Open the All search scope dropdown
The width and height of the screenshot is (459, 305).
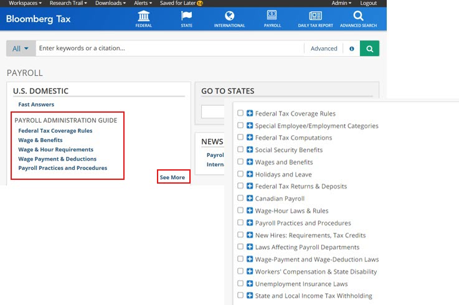pos(21,49)
